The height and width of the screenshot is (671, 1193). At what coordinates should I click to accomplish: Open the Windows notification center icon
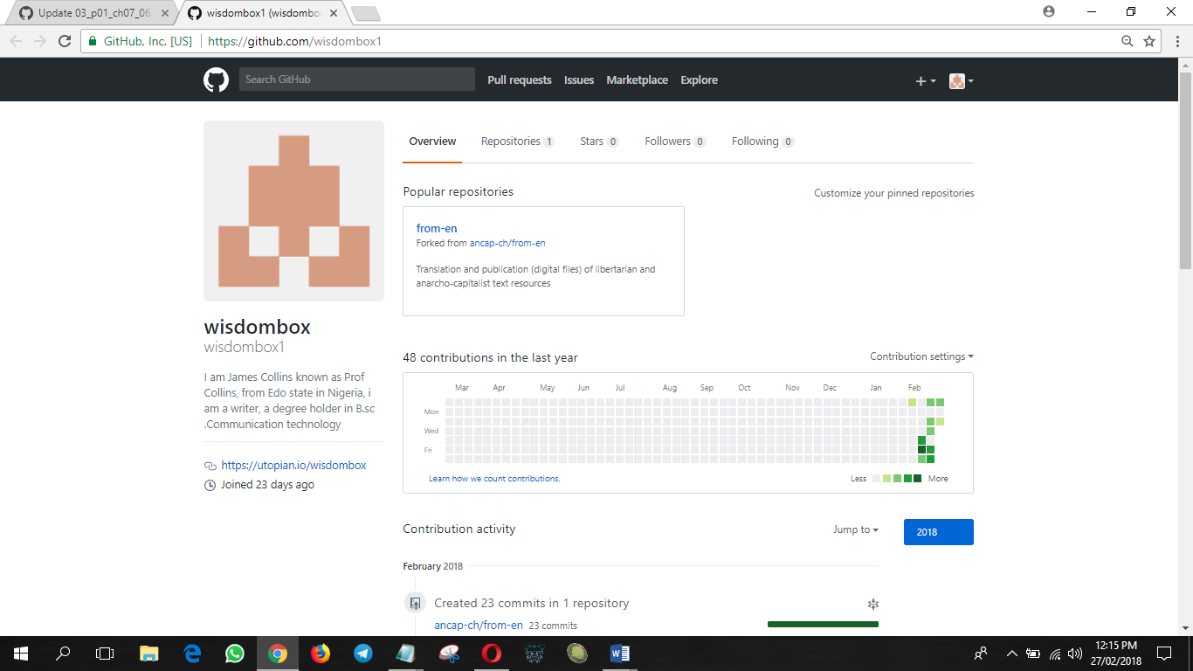pyautogui.click(x=1164, y=653)
